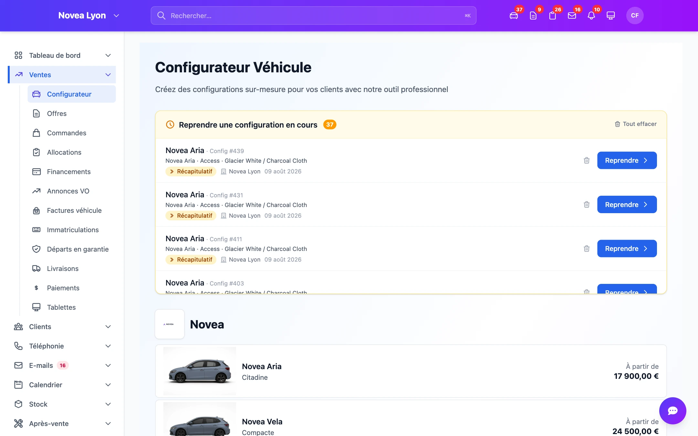
Task: Click the Paiements dollar icon in sidebar
Action: [37, 288]
